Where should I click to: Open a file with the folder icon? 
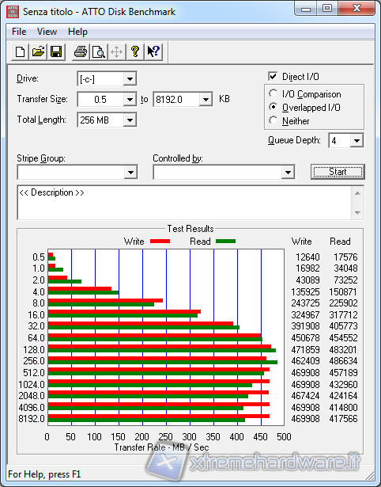38,52
